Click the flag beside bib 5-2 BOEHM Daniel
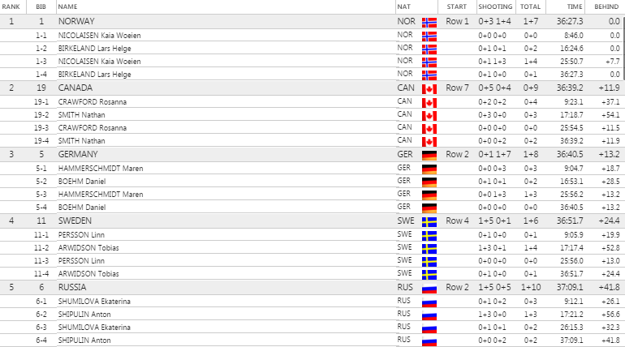Image resolution: width=625 pixels, height=347 pixels. (x=429, y=182)
